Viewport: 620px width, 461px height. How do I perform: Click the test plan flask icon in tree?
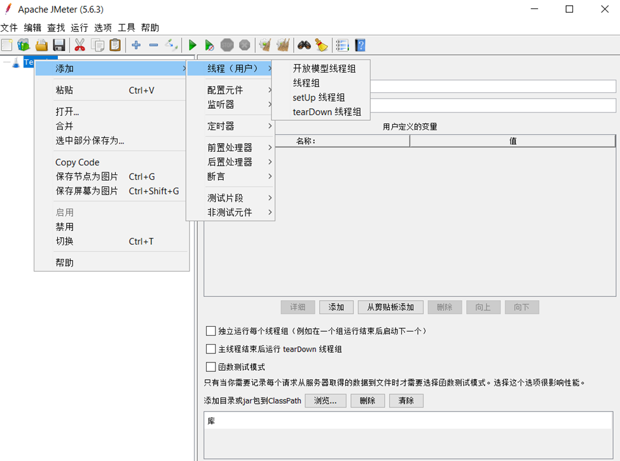(16, 62)
